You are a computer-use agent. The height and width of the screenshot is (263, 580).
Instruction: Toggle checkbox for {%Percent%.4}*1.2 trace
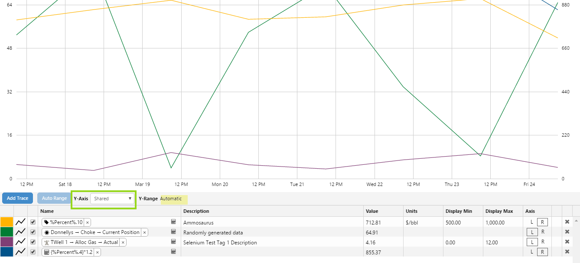[33, 252]
